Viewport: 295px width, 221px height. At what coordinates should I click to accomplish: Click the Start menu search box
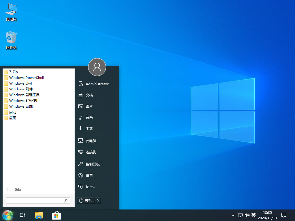[x=36, y=201]
